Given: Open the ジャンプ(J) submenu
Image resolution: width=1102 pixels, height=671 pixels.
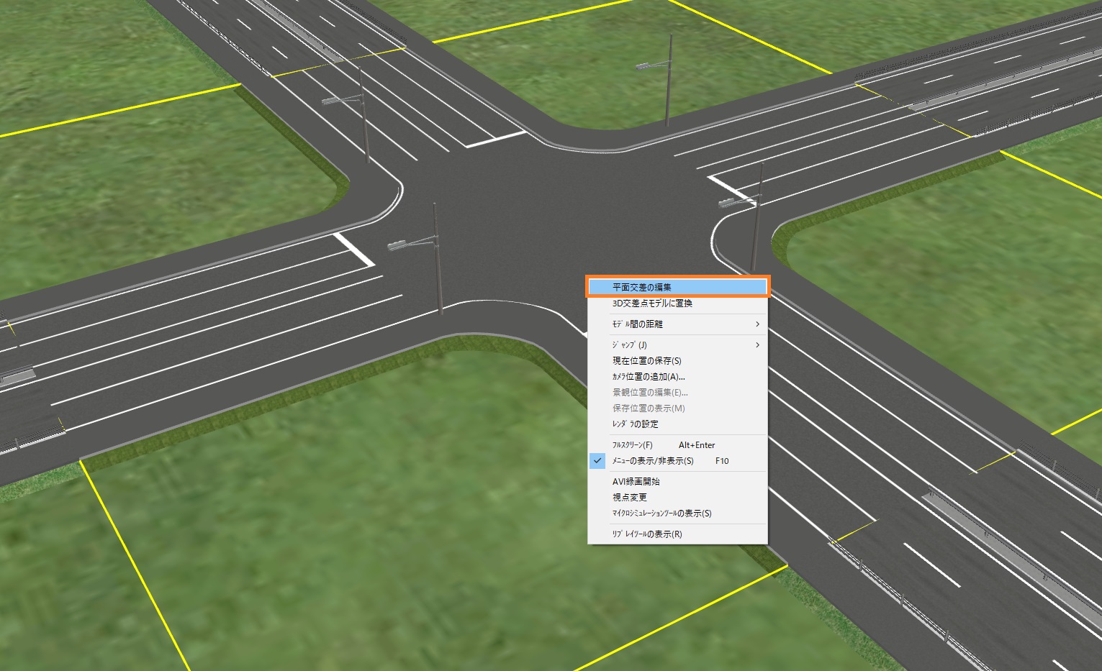Looking at the screenshot, I should 678,345.
